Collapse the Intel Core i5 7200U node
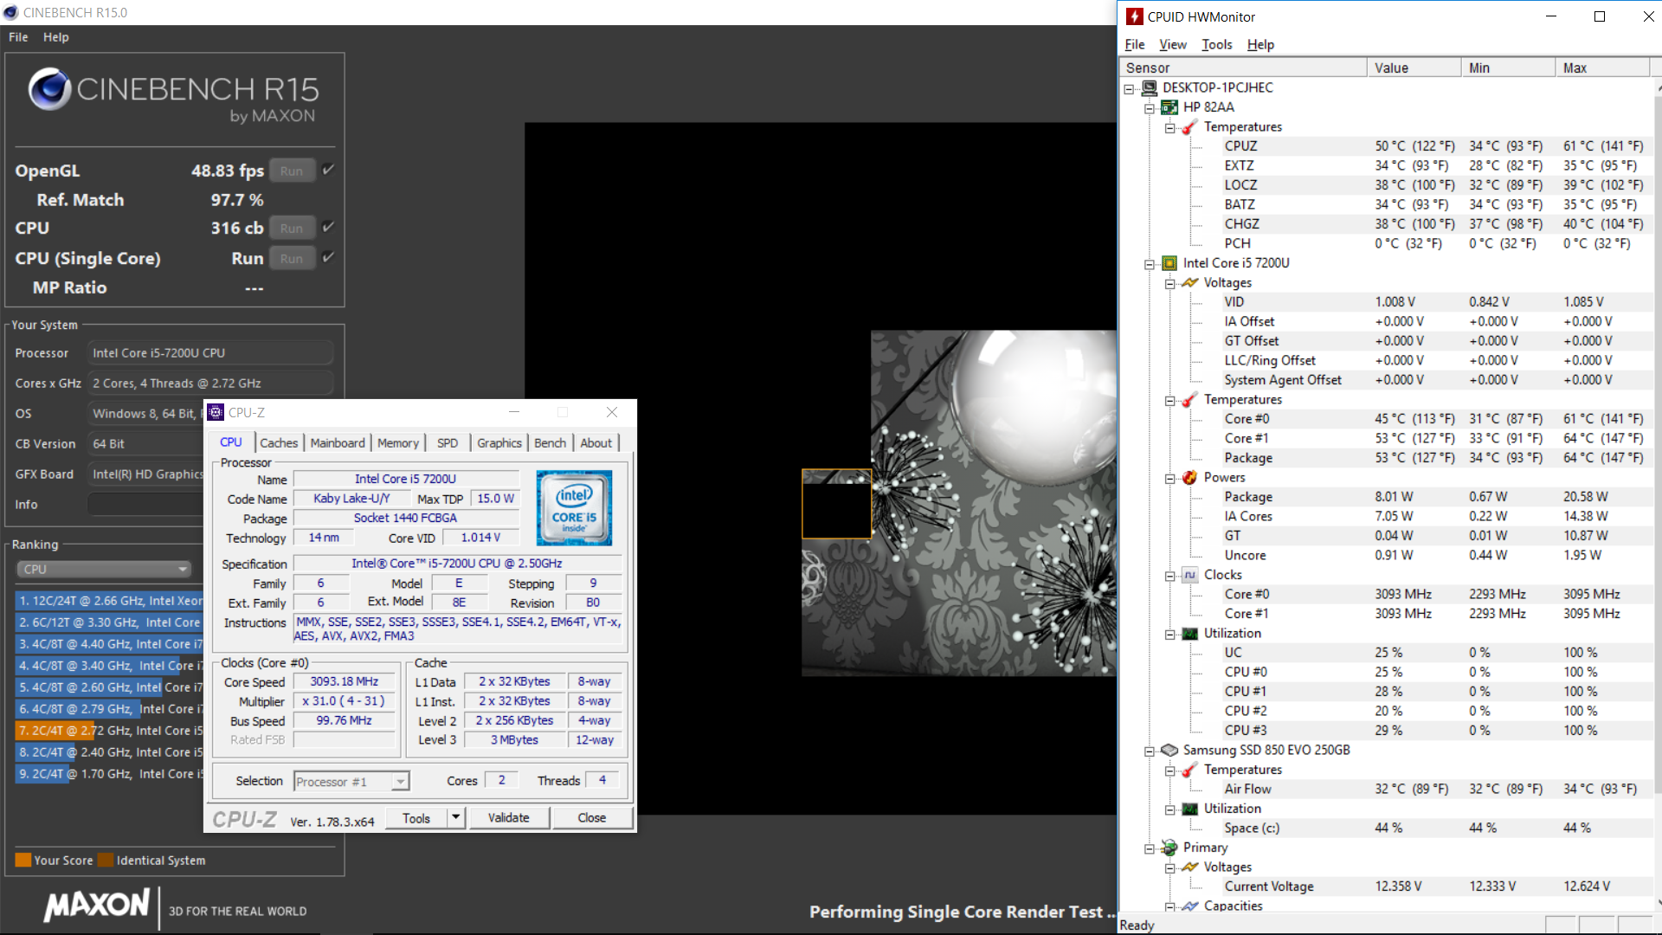This screenshot has height=935, width=1662. pyautogui.click(x=1150, y=264)
